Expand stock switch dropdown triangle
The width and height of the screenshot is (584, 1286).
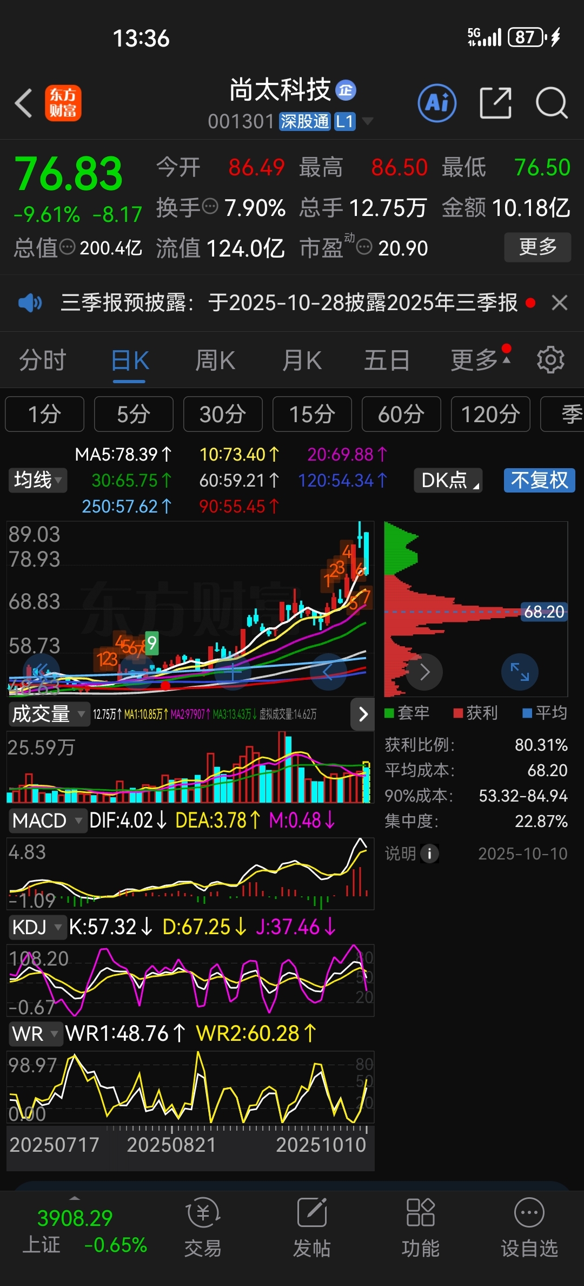(x=368, y=121)
